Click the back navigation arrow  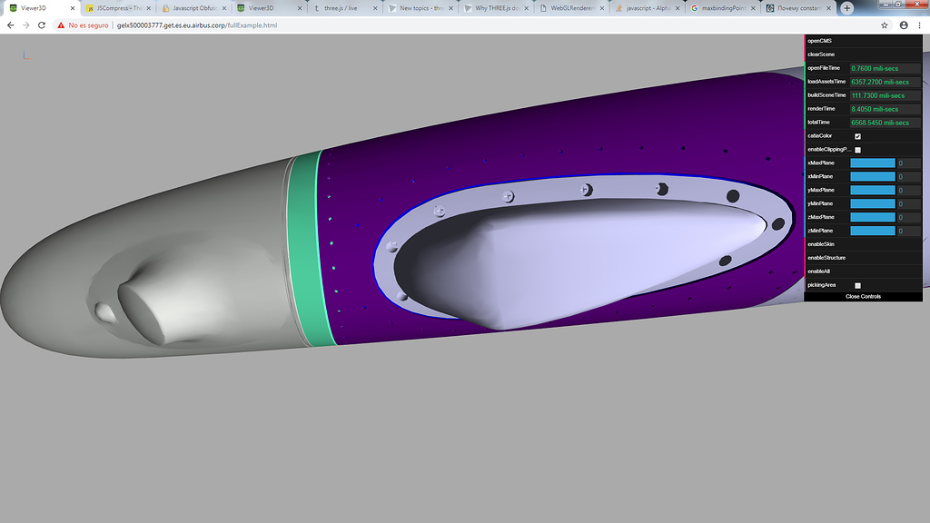10,26
